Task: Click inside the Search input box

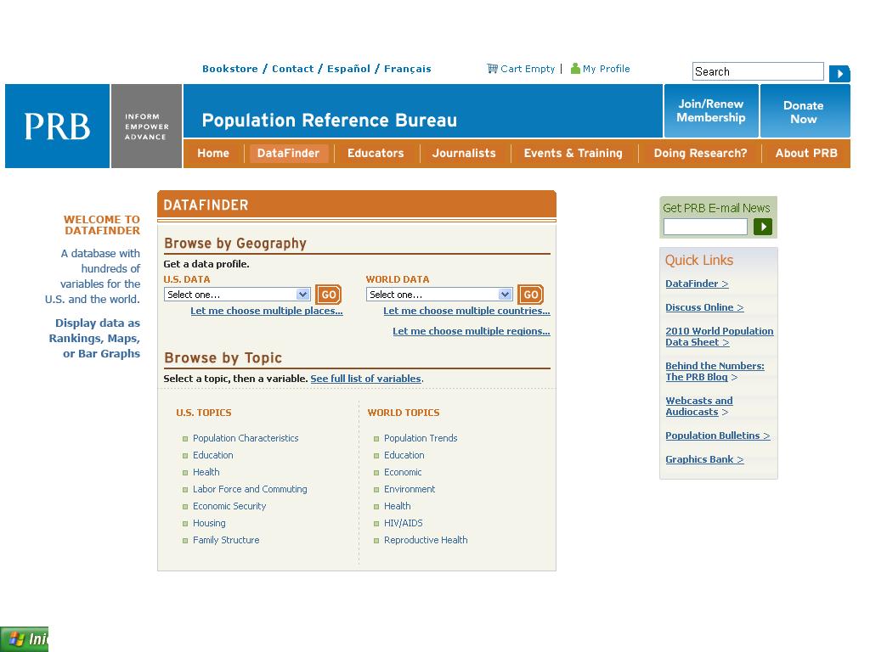Action: [757, 71]
